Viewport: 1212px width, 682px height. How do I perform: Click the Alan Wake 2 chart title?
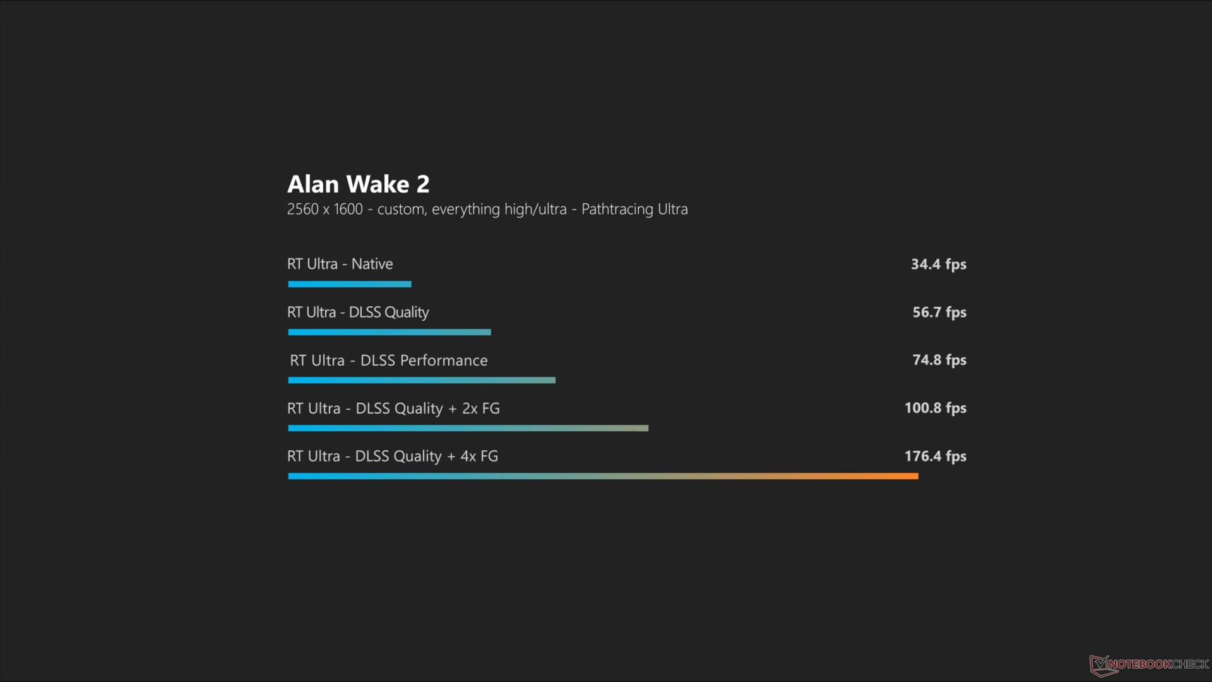coord(358,184)
